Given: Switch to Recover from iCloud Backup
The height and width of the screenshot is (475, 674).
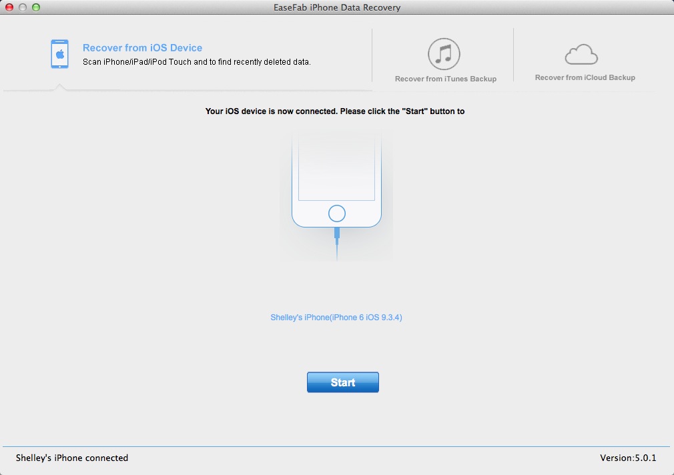Looking at the screenshot, I should [585, 77].
